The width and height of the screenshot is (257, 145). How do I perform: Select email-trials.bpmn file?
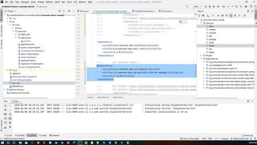tap(29, 57)
